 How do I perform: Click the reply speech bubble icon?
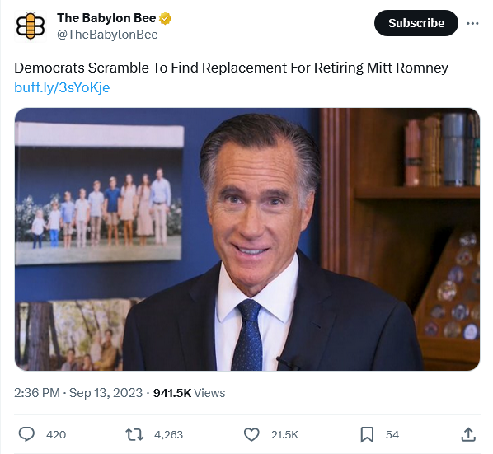tap(26, 434)
